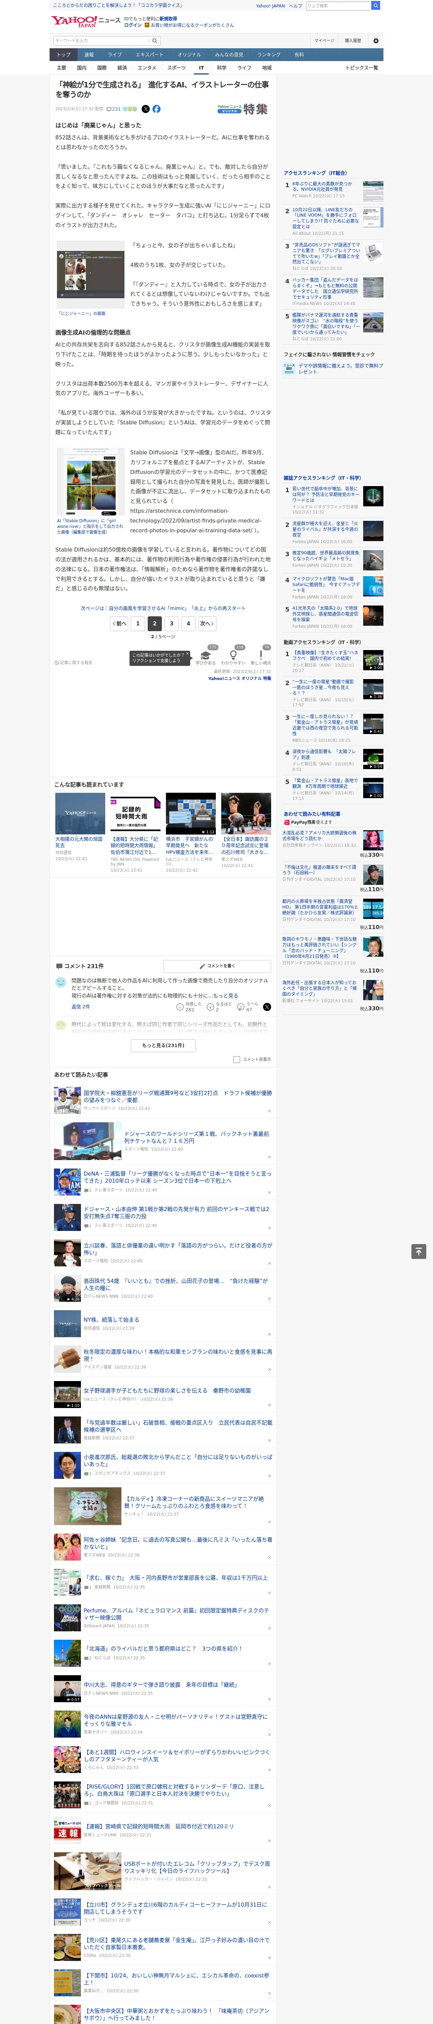This screenshot has width=433, height=2024.
Task: Click the デマや誹謗中傷に備えよう fact check link
Action: 341,368
